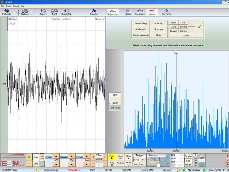Open the Muscle selection tool
This screenshot has width=229, height=172.
(x=94, y=12)
